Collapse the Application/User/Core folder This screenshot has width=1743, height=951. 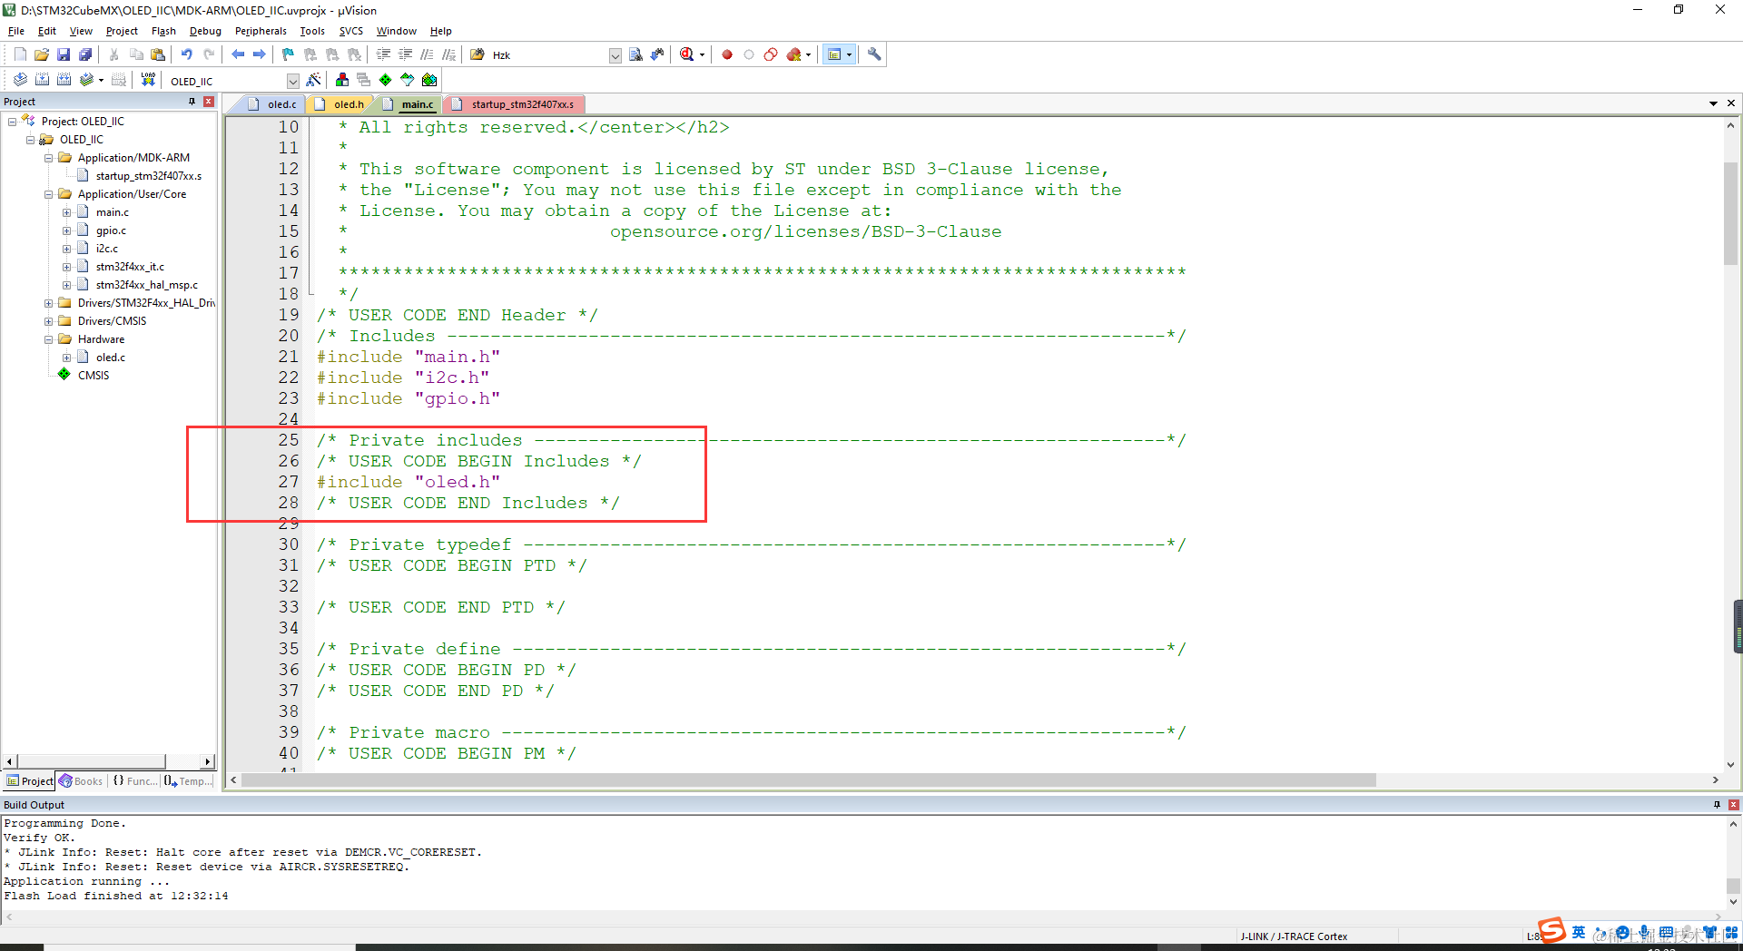click(49, 194)
